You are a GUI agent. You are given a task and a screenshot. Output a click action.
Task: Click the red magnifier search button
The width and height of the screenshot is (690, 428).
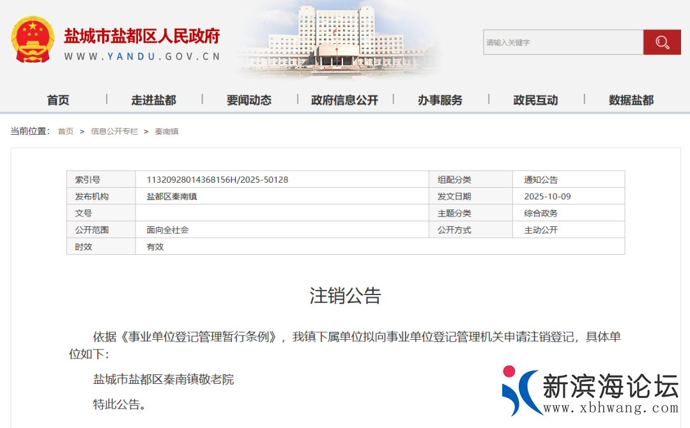pyautogui.click(x=662, y=42)
